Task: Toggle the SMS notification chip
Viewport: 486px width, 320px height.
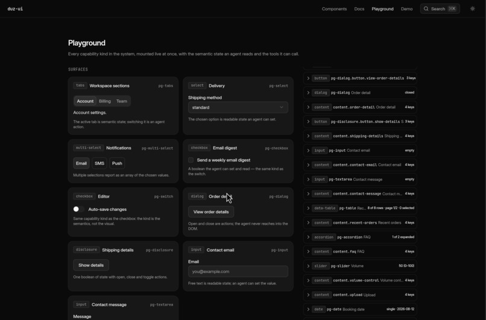Action: 99,163
